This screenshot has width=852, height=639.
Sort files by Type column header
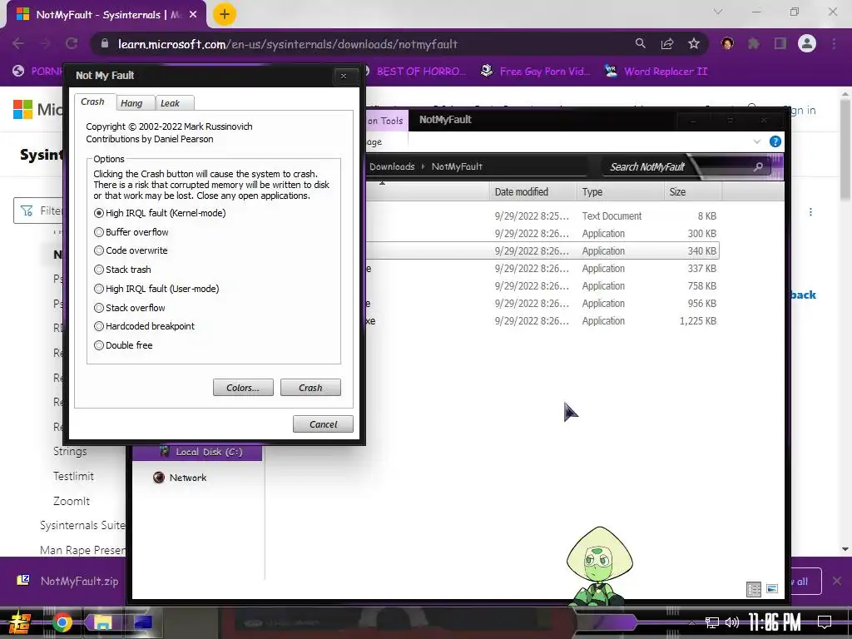pos(619,192)
